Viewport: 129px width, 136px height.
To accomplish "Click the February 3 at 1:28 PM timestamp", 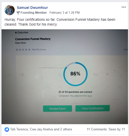I will [64, 13].
